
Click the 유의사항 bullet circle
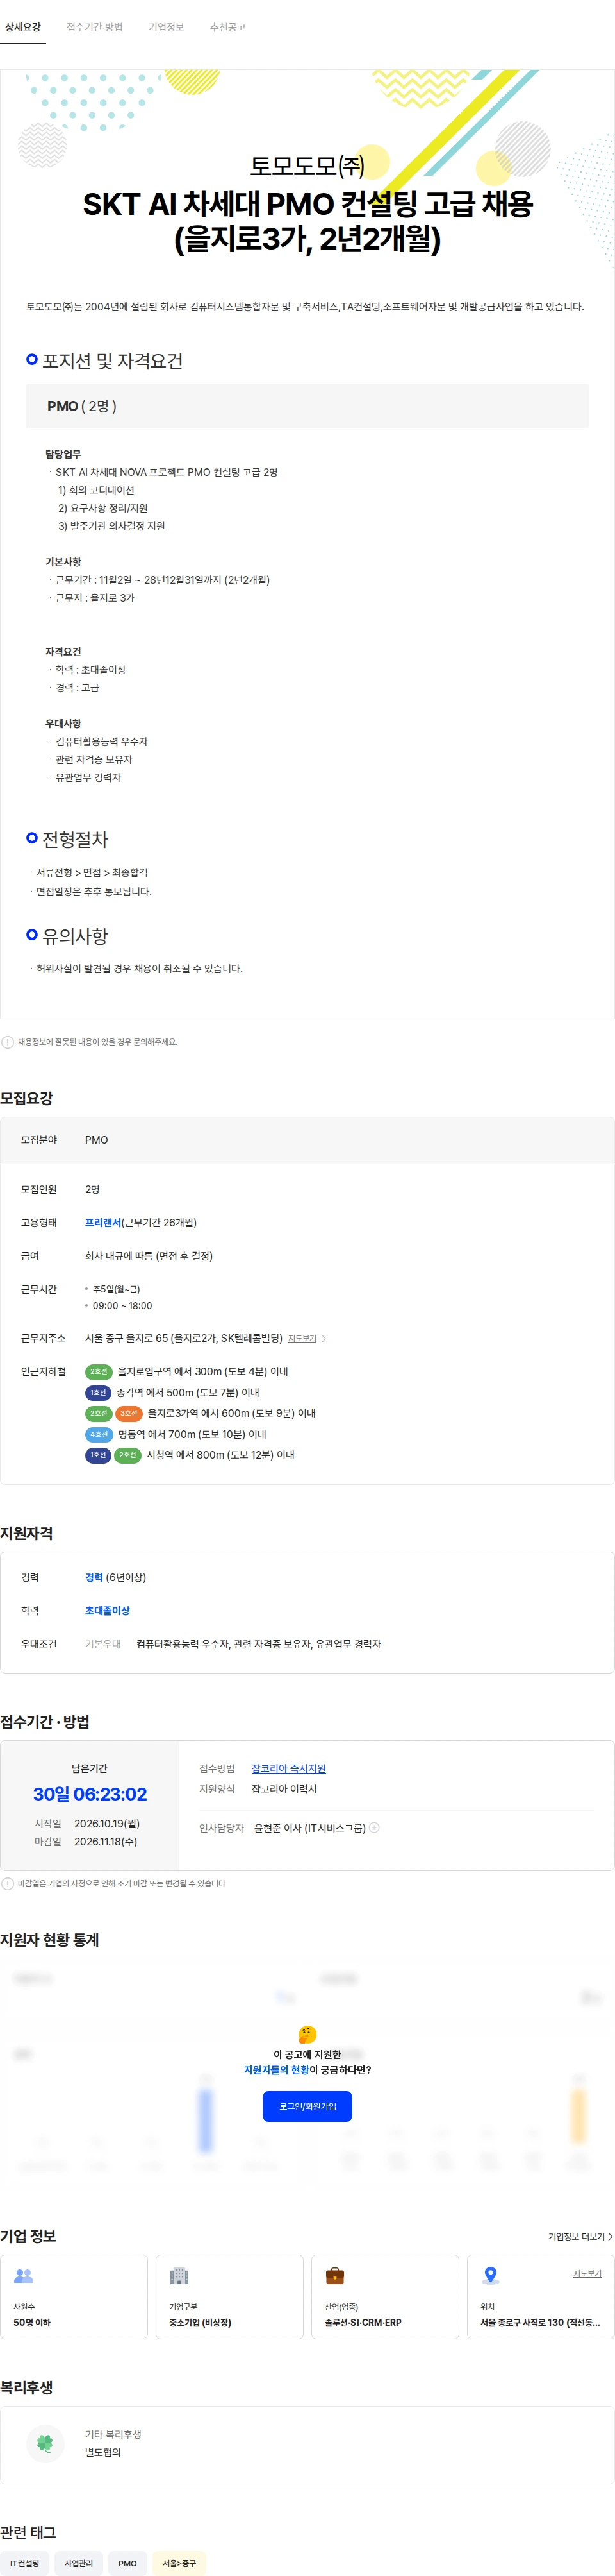pos(32,935)
